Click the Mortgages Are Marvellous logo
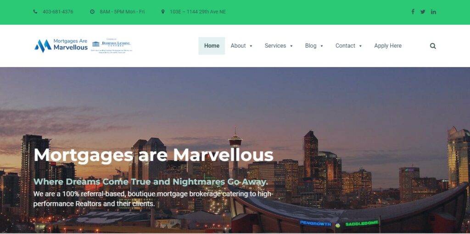The image size is (470, 234). coord(61,45)
